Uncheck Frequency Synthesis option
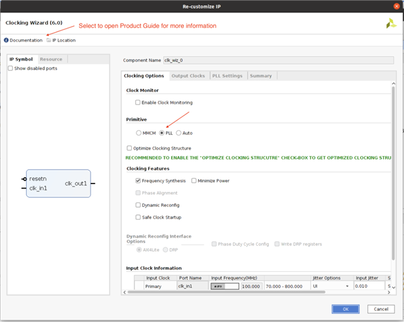The width and height of the screenshot is (404, 322). pos(138,180)
